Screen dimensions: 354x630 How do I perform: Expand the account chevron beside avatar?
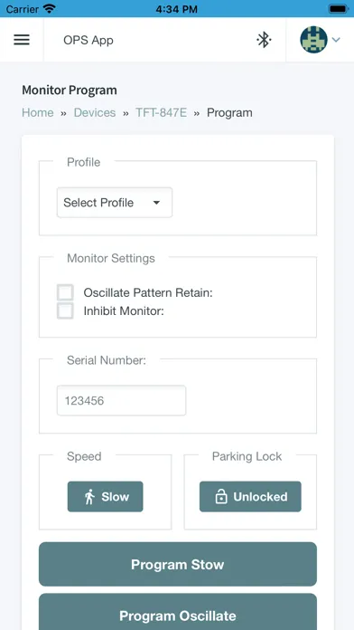pos(336,40)
